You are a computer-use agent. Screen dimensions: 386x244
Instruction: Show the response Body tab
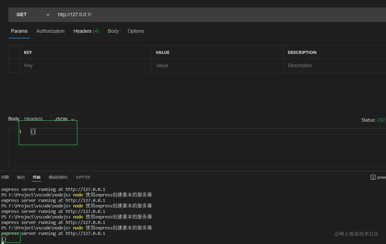tap(14, 119)
